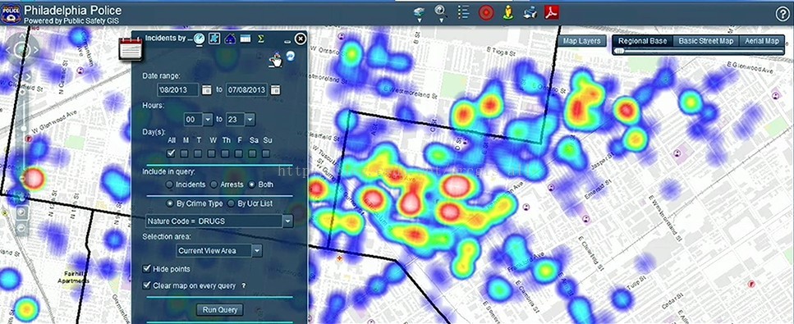Screen dimensions: 794x324
Task: Choose the By Ucr List radio option
Action: [232, 203]
